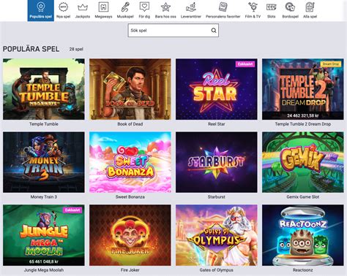Open the Populära spel category icon
Screen dimensions: 347x276
pos(41,7)
